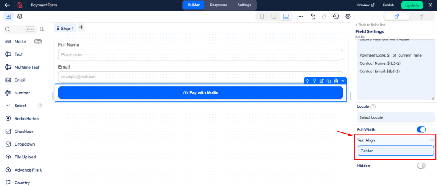Open the layers panel icon
The image size is (437, 186).
(x=20, y=17)
